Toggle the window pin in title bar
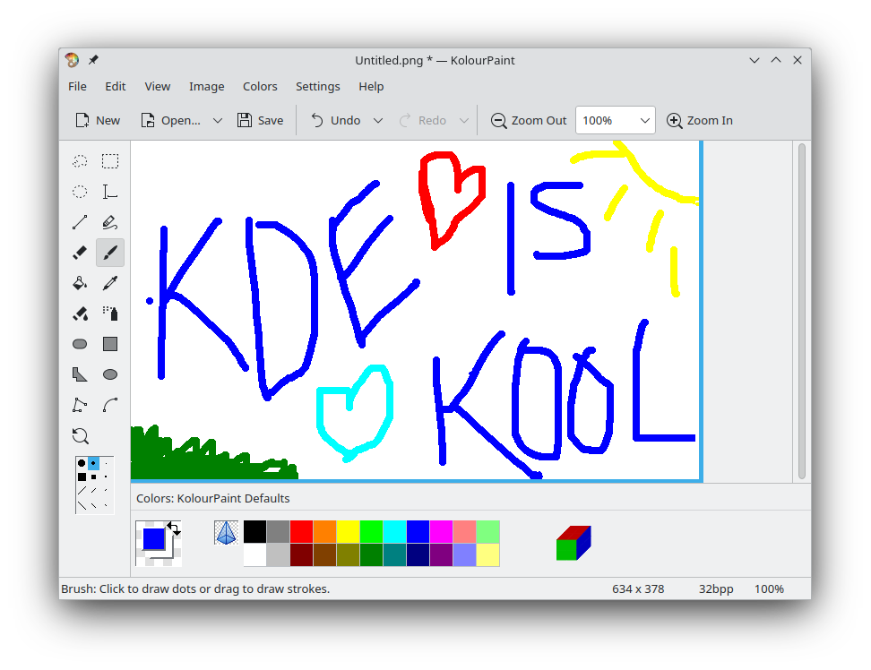The width and height of the screenshot is (871, 670). [x=93, y=60]
